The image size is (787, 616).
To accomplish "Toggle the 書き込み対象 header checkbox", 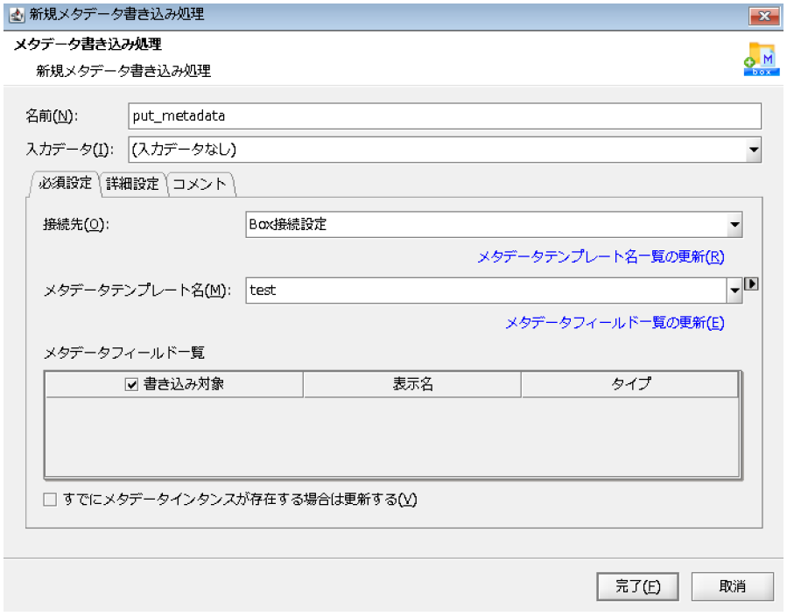I will click(132, 384).
